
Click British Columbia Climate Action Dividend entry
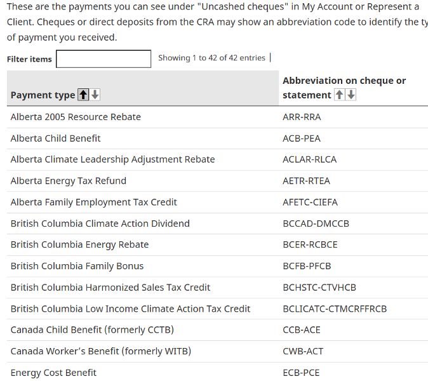click(100, 224)
